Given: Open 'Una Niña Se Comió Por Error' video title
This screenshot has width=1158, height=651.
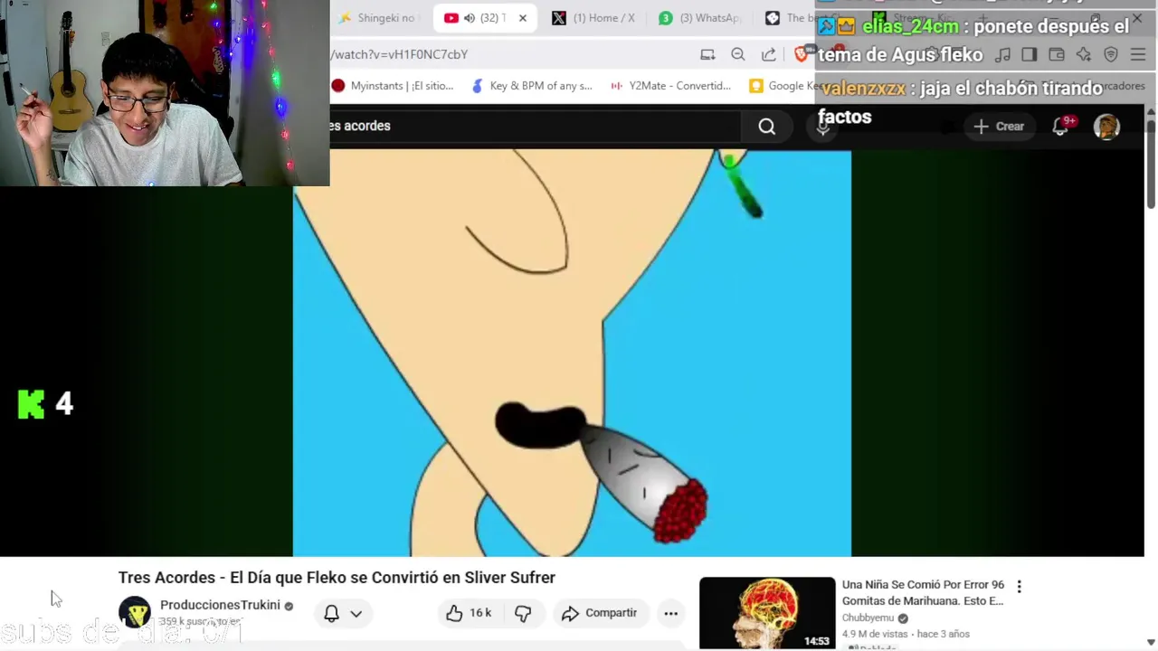Looking at the screenshot, I should click(x=923, y=593).
